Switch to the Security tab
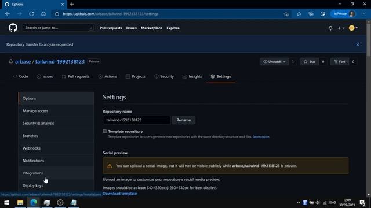Viewport: 371px width, 208px height. 164,76
